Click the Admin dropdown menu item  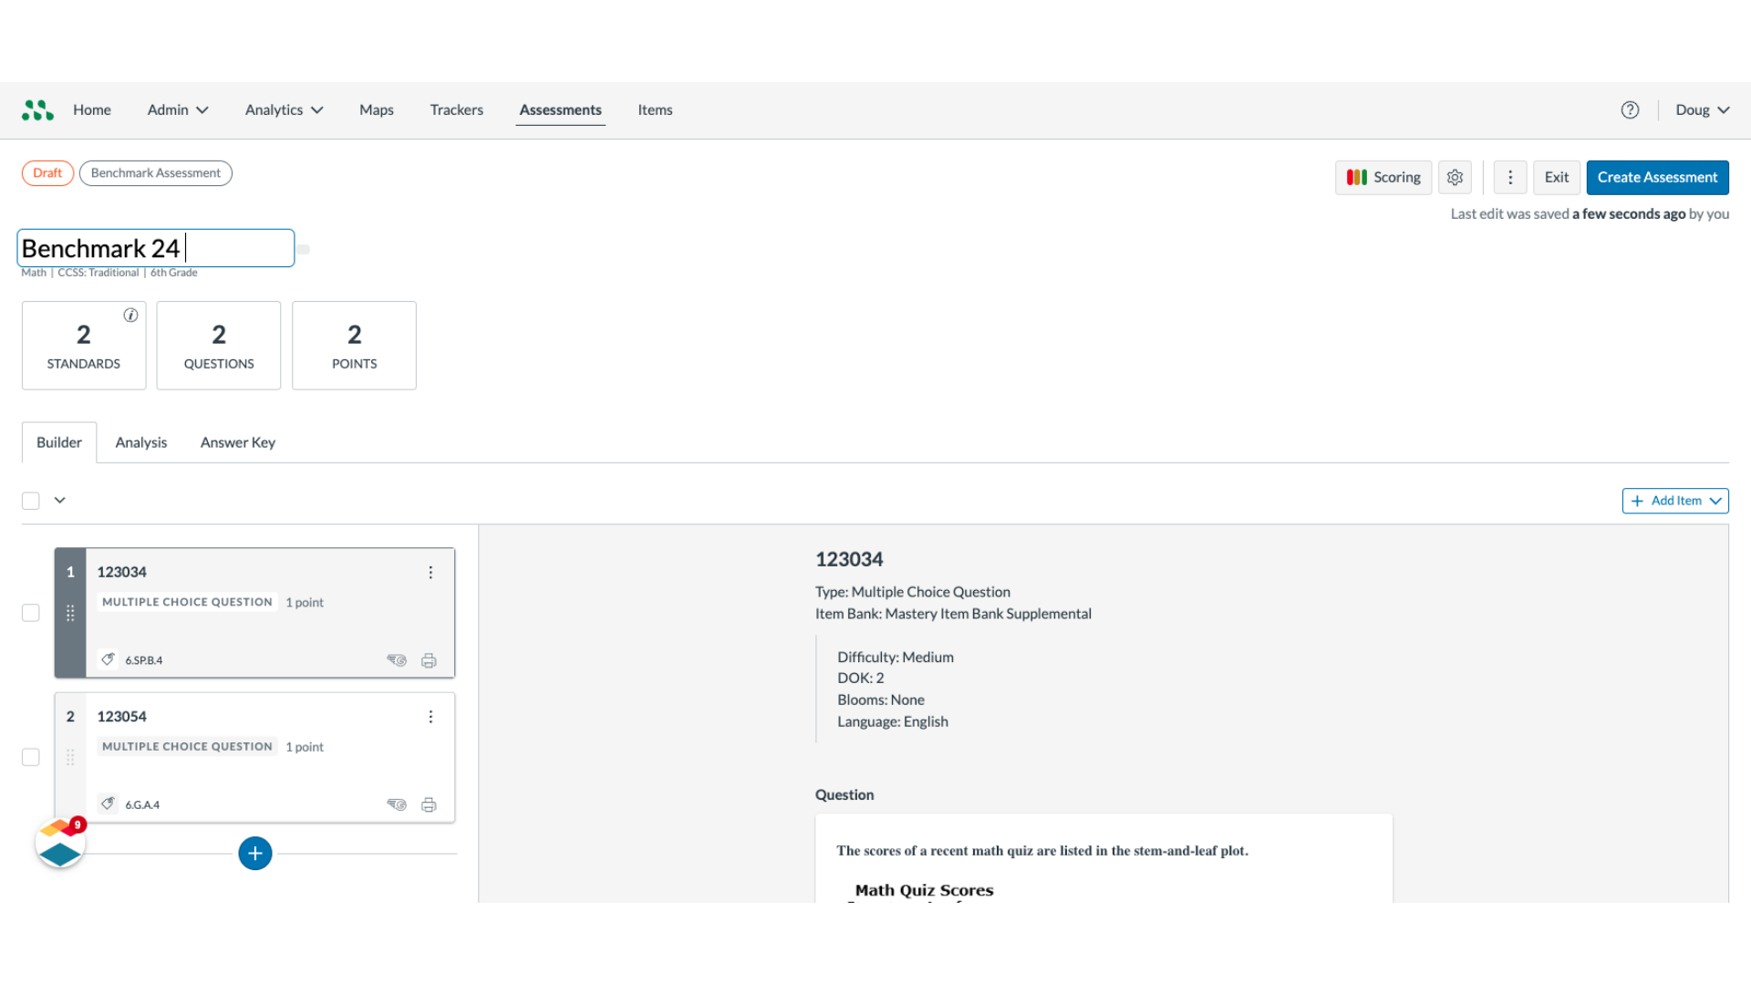tap(178, 109)
